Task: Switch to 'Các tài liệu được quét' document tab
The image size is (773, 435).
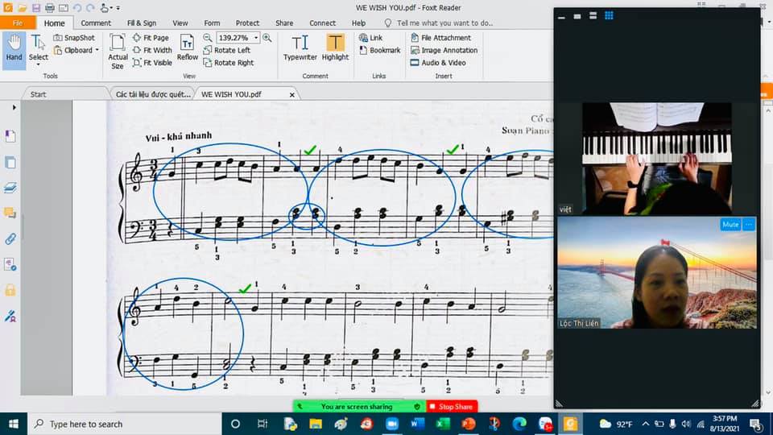Action: pos(153,94)
